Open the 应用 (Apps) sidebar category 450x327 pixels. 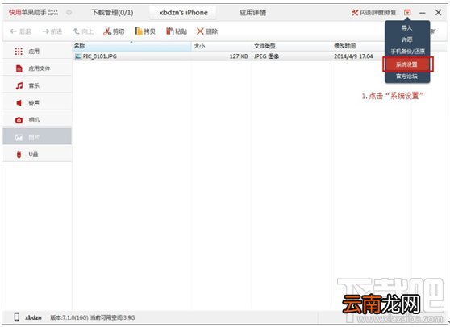[37, 52]
